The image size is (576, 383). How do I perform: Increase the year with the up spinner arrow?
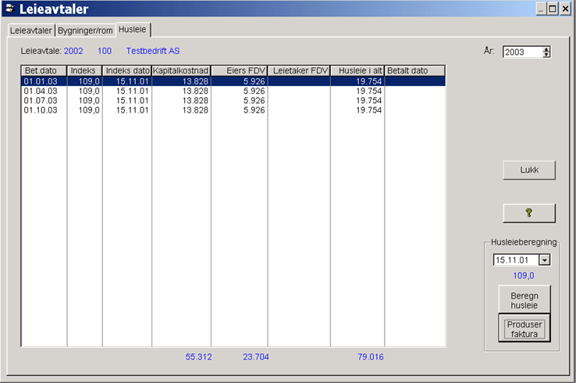546,49
